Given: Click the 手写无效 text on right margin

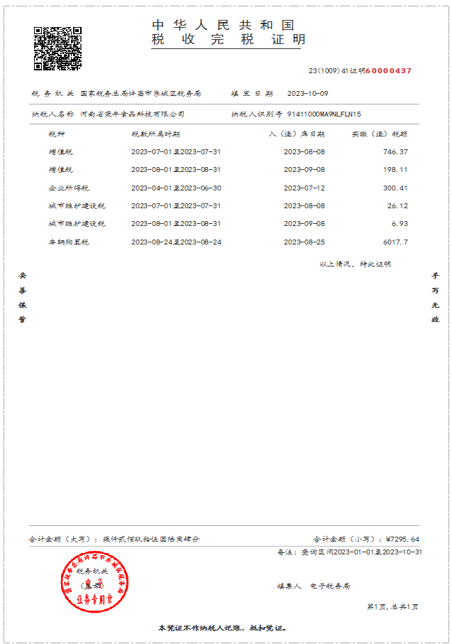Looking at the screenshot, I should tap(435, 297).
